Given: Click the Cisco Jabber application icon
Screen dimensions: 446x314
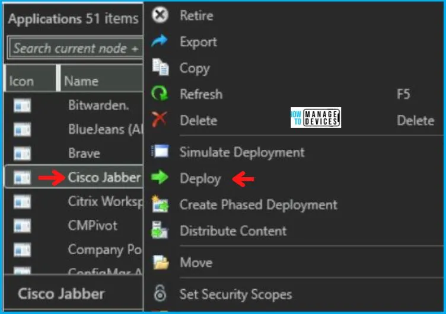Looking at the screenshot, I should point(22,178).
